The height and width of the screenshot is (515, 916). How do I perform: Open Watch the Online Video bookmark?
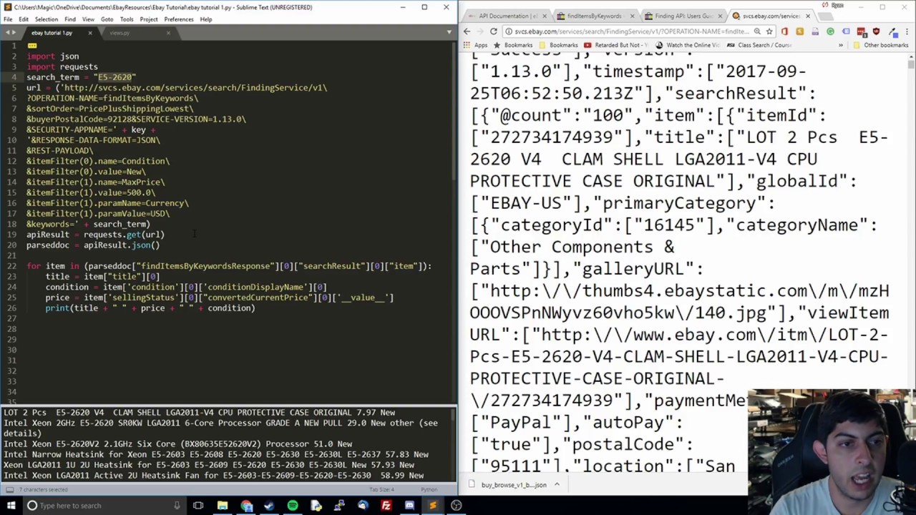coord(688,45)
